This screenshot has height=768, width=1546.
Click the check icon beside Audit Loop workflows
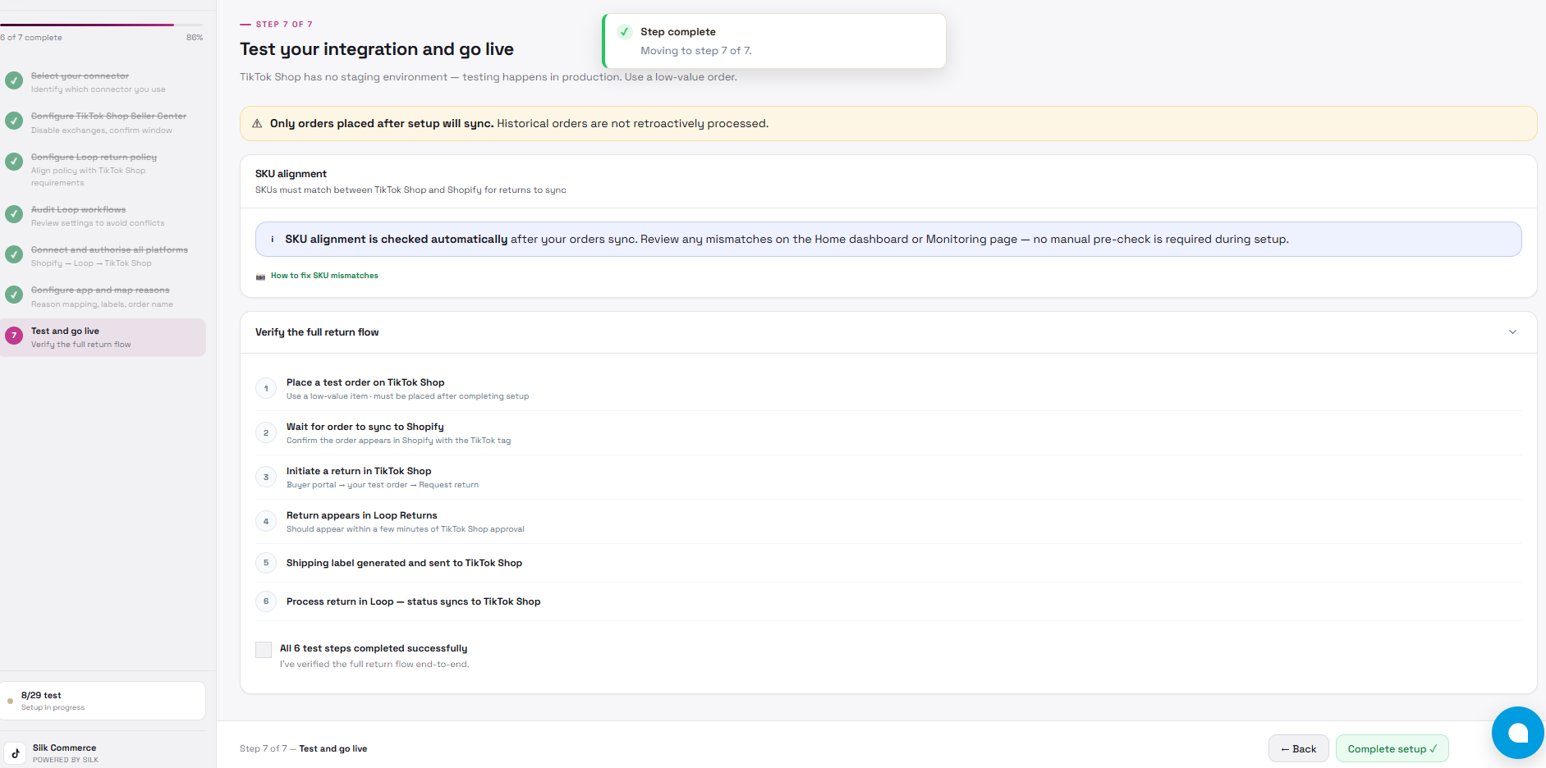(14, 214)
